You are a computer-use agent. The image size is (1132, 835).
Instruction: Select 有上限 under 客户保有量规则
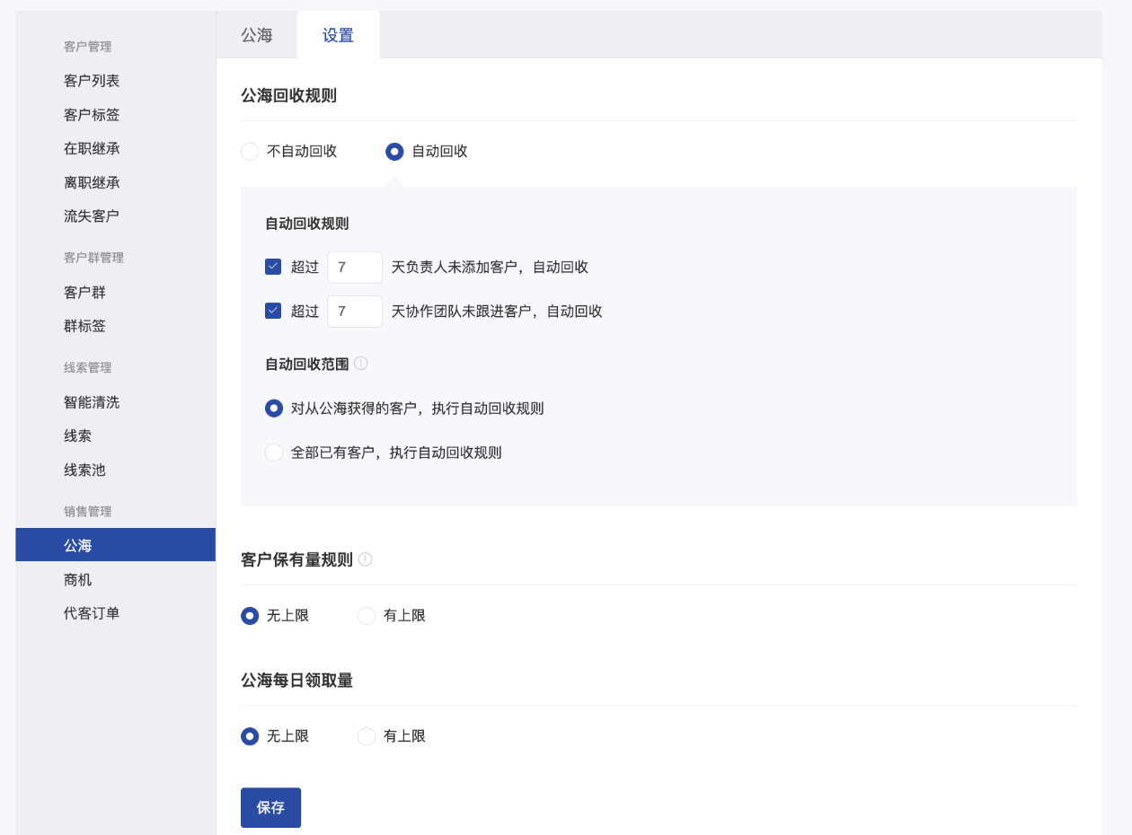pos(367,616)
